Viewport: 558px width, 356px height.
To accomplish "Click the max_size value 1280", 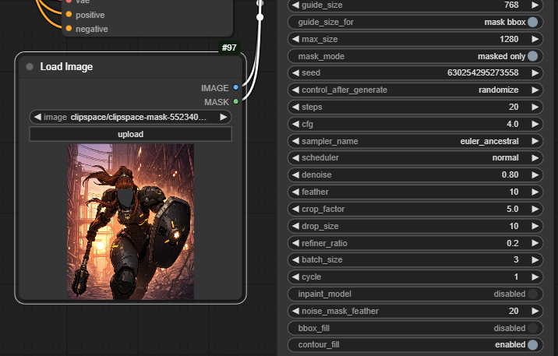I will click(509, 39).
